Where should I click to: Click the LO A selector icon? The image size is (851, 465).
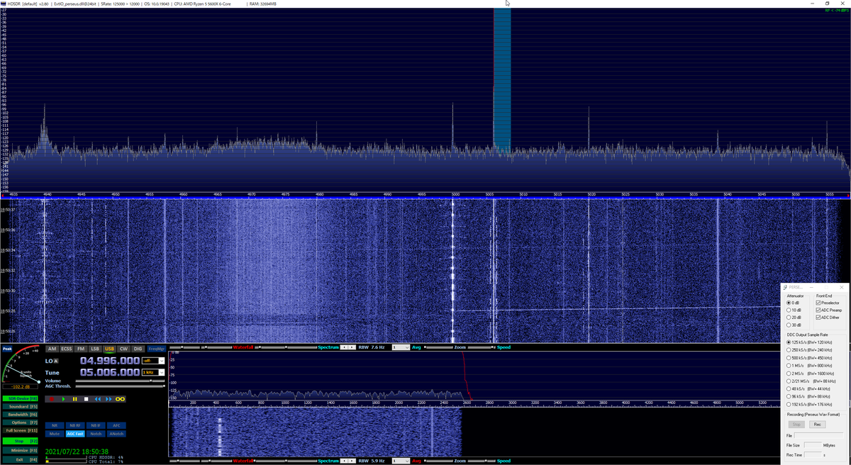(56, 361)
